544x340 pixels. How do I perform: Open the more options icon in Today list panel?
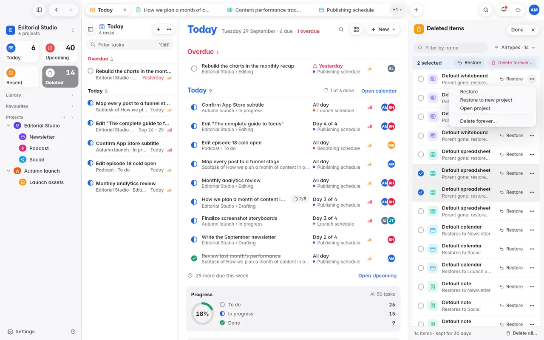point(169,29)
